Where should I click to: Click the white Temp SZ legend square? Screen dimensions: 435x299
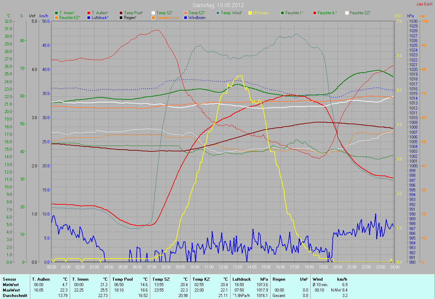[154, 13]
